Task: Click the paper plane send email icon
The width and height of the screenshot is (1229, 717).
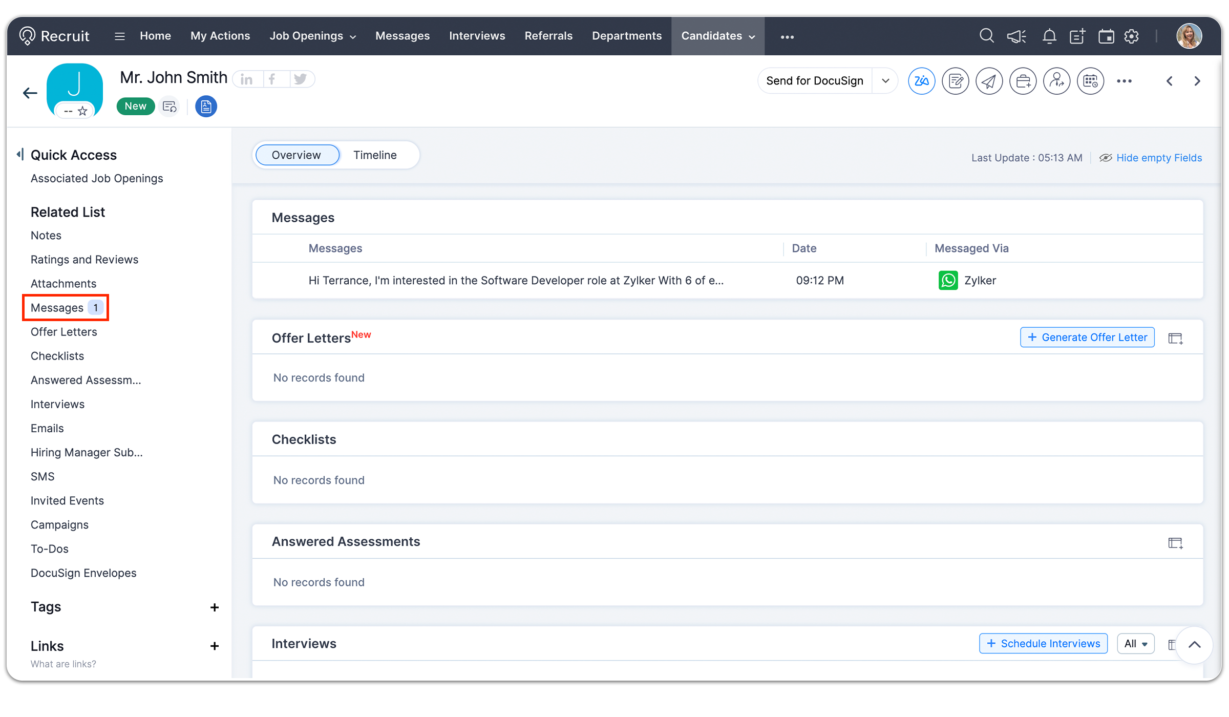Action: [x=989, y=81]
